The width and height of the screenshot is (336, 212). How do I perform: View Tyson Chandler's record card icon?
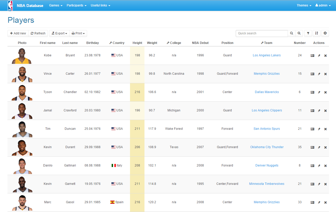(312, 92)
